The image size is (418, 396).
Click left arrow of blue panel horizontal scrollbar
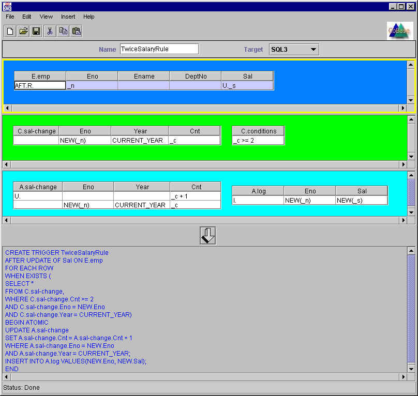[x=7, y=108]
